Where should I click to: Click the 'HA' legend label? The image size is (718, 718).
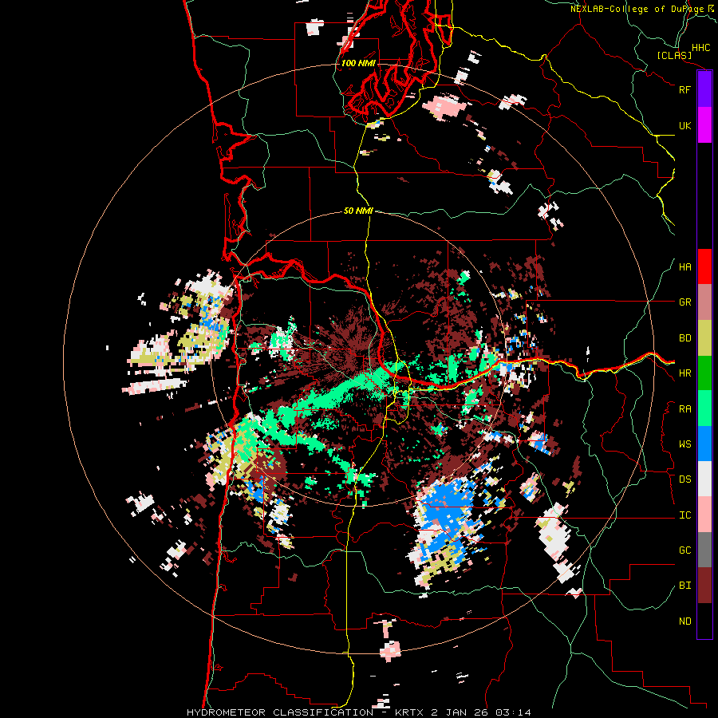[684, 267]
